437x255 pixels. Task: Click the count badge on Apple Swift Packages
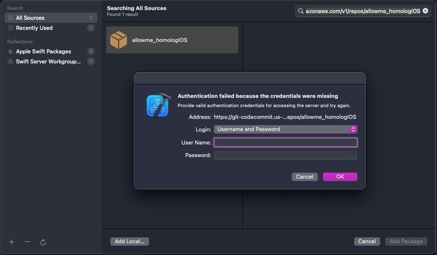[x=91, y=51]
